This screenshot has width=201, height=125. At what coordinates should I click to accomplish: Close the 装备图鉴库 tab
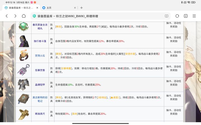pos(36,8)
